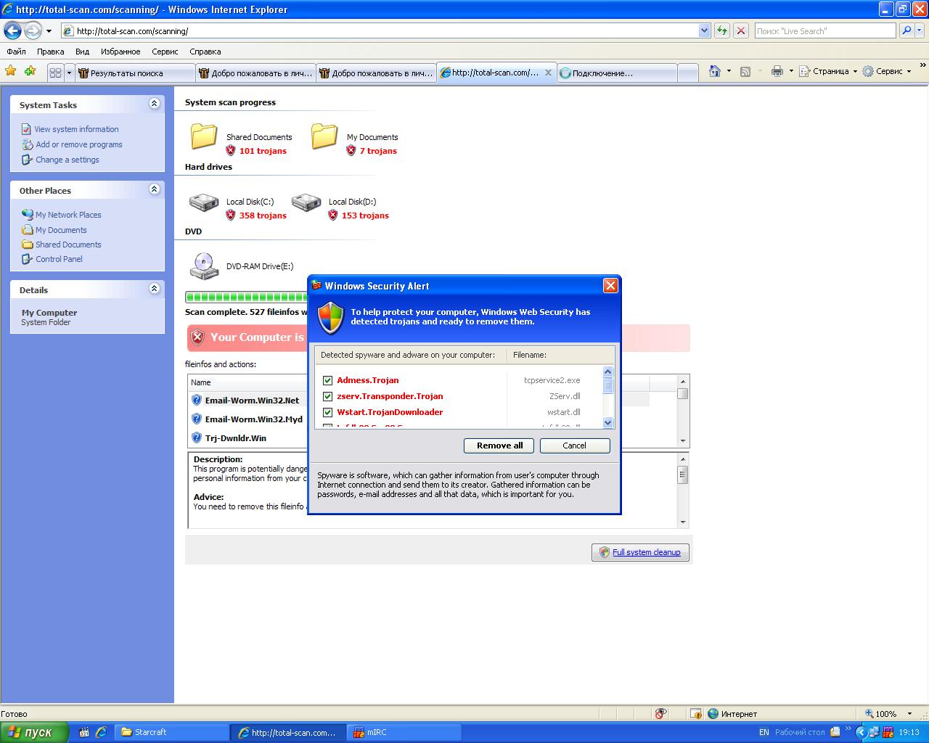The width and height of the screenshot is (929, 743).
Task: Click the shield icon beside Trj-Dwnldr.Win
Action: pos(196,438)
